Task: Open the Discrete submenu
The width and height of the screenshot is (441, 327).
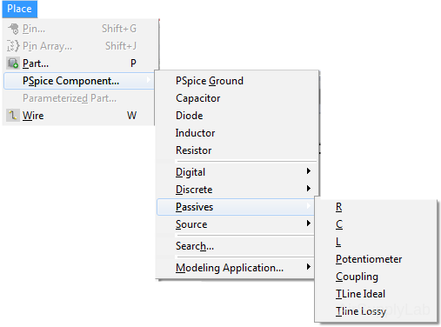Action: coord(237,190)
